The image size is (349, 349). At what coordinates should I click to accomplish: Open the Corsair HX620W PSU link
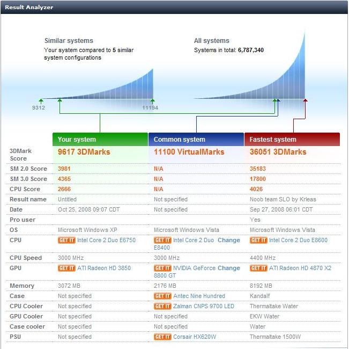(195, 337)
